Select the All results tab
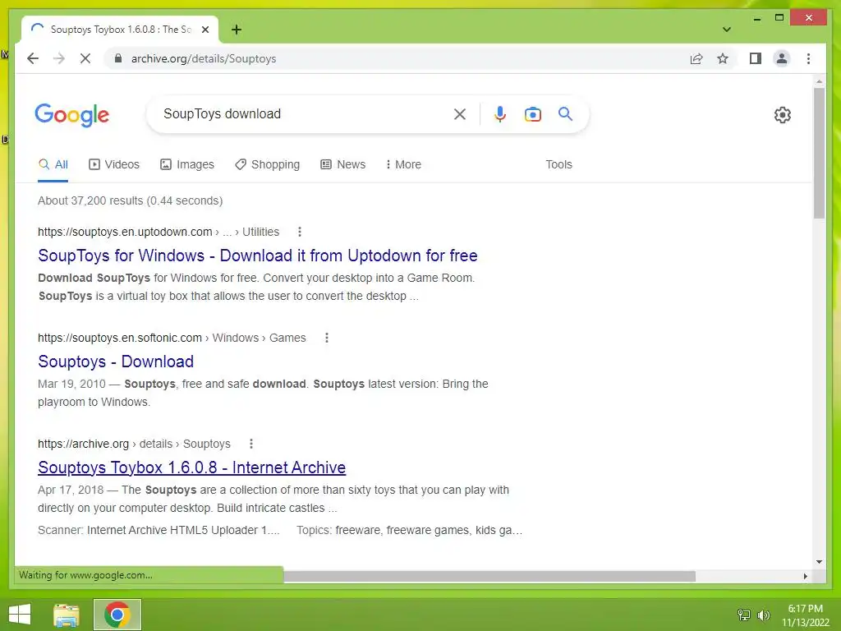This screenshot has width=841, height=631. click(x=53, y=164)
